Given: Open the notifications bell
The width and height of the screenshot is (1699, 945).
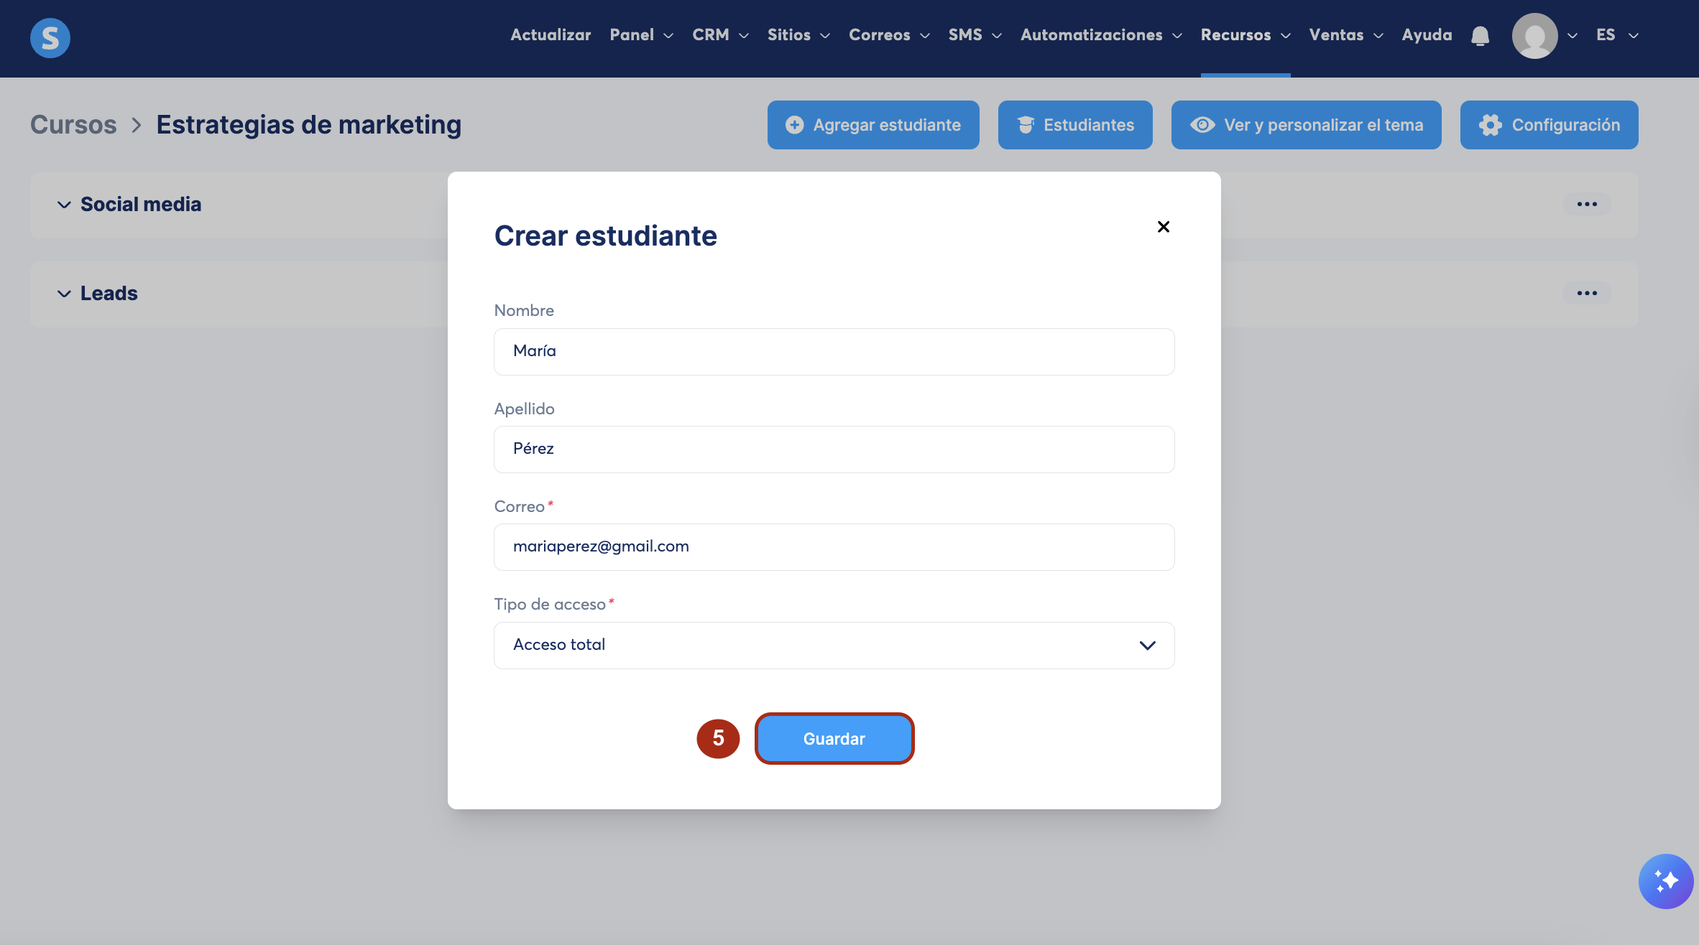Looking at the screenshot, I should (x=1480, y=36).
